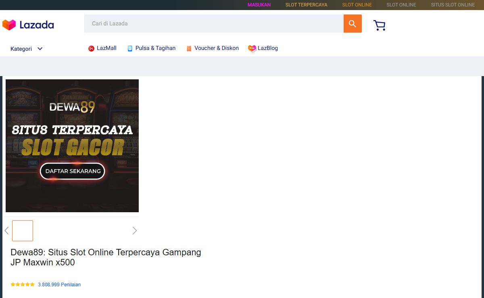Viewport: 484px width, 298px height.
Task: Click the DAFTAR SEKARANG banner button
Action: [73, 171]
